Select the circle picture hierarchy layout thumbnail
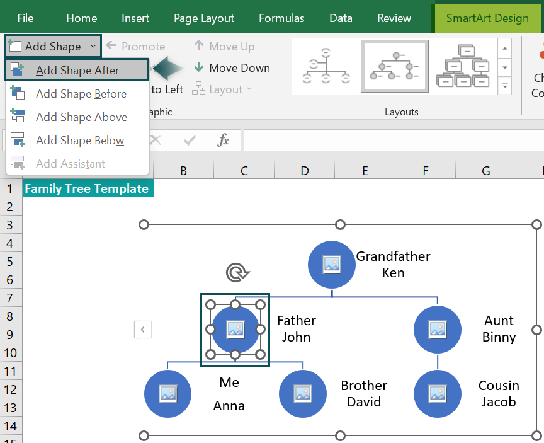Image resolution: width=544 pixels, height=443 pixels. pyautogui.click(x=395, y=66)
